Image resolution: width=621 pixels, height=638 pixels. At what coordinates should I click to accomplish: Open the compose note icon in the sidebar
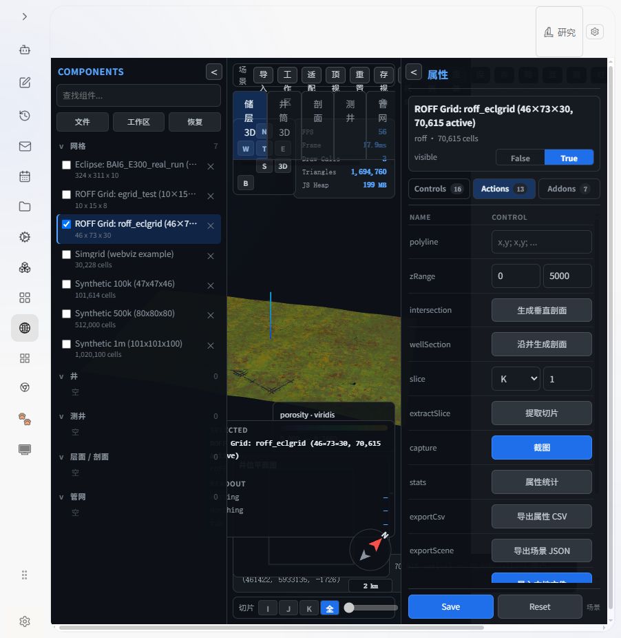point(25,83)
